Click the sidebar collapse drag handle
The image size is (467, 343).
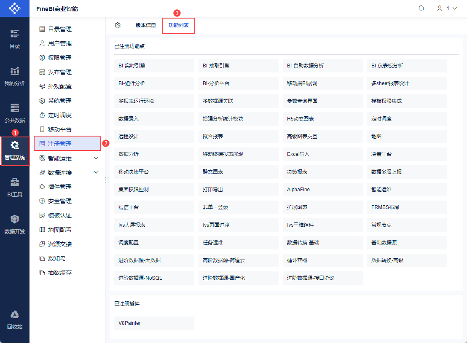[107, 180]
